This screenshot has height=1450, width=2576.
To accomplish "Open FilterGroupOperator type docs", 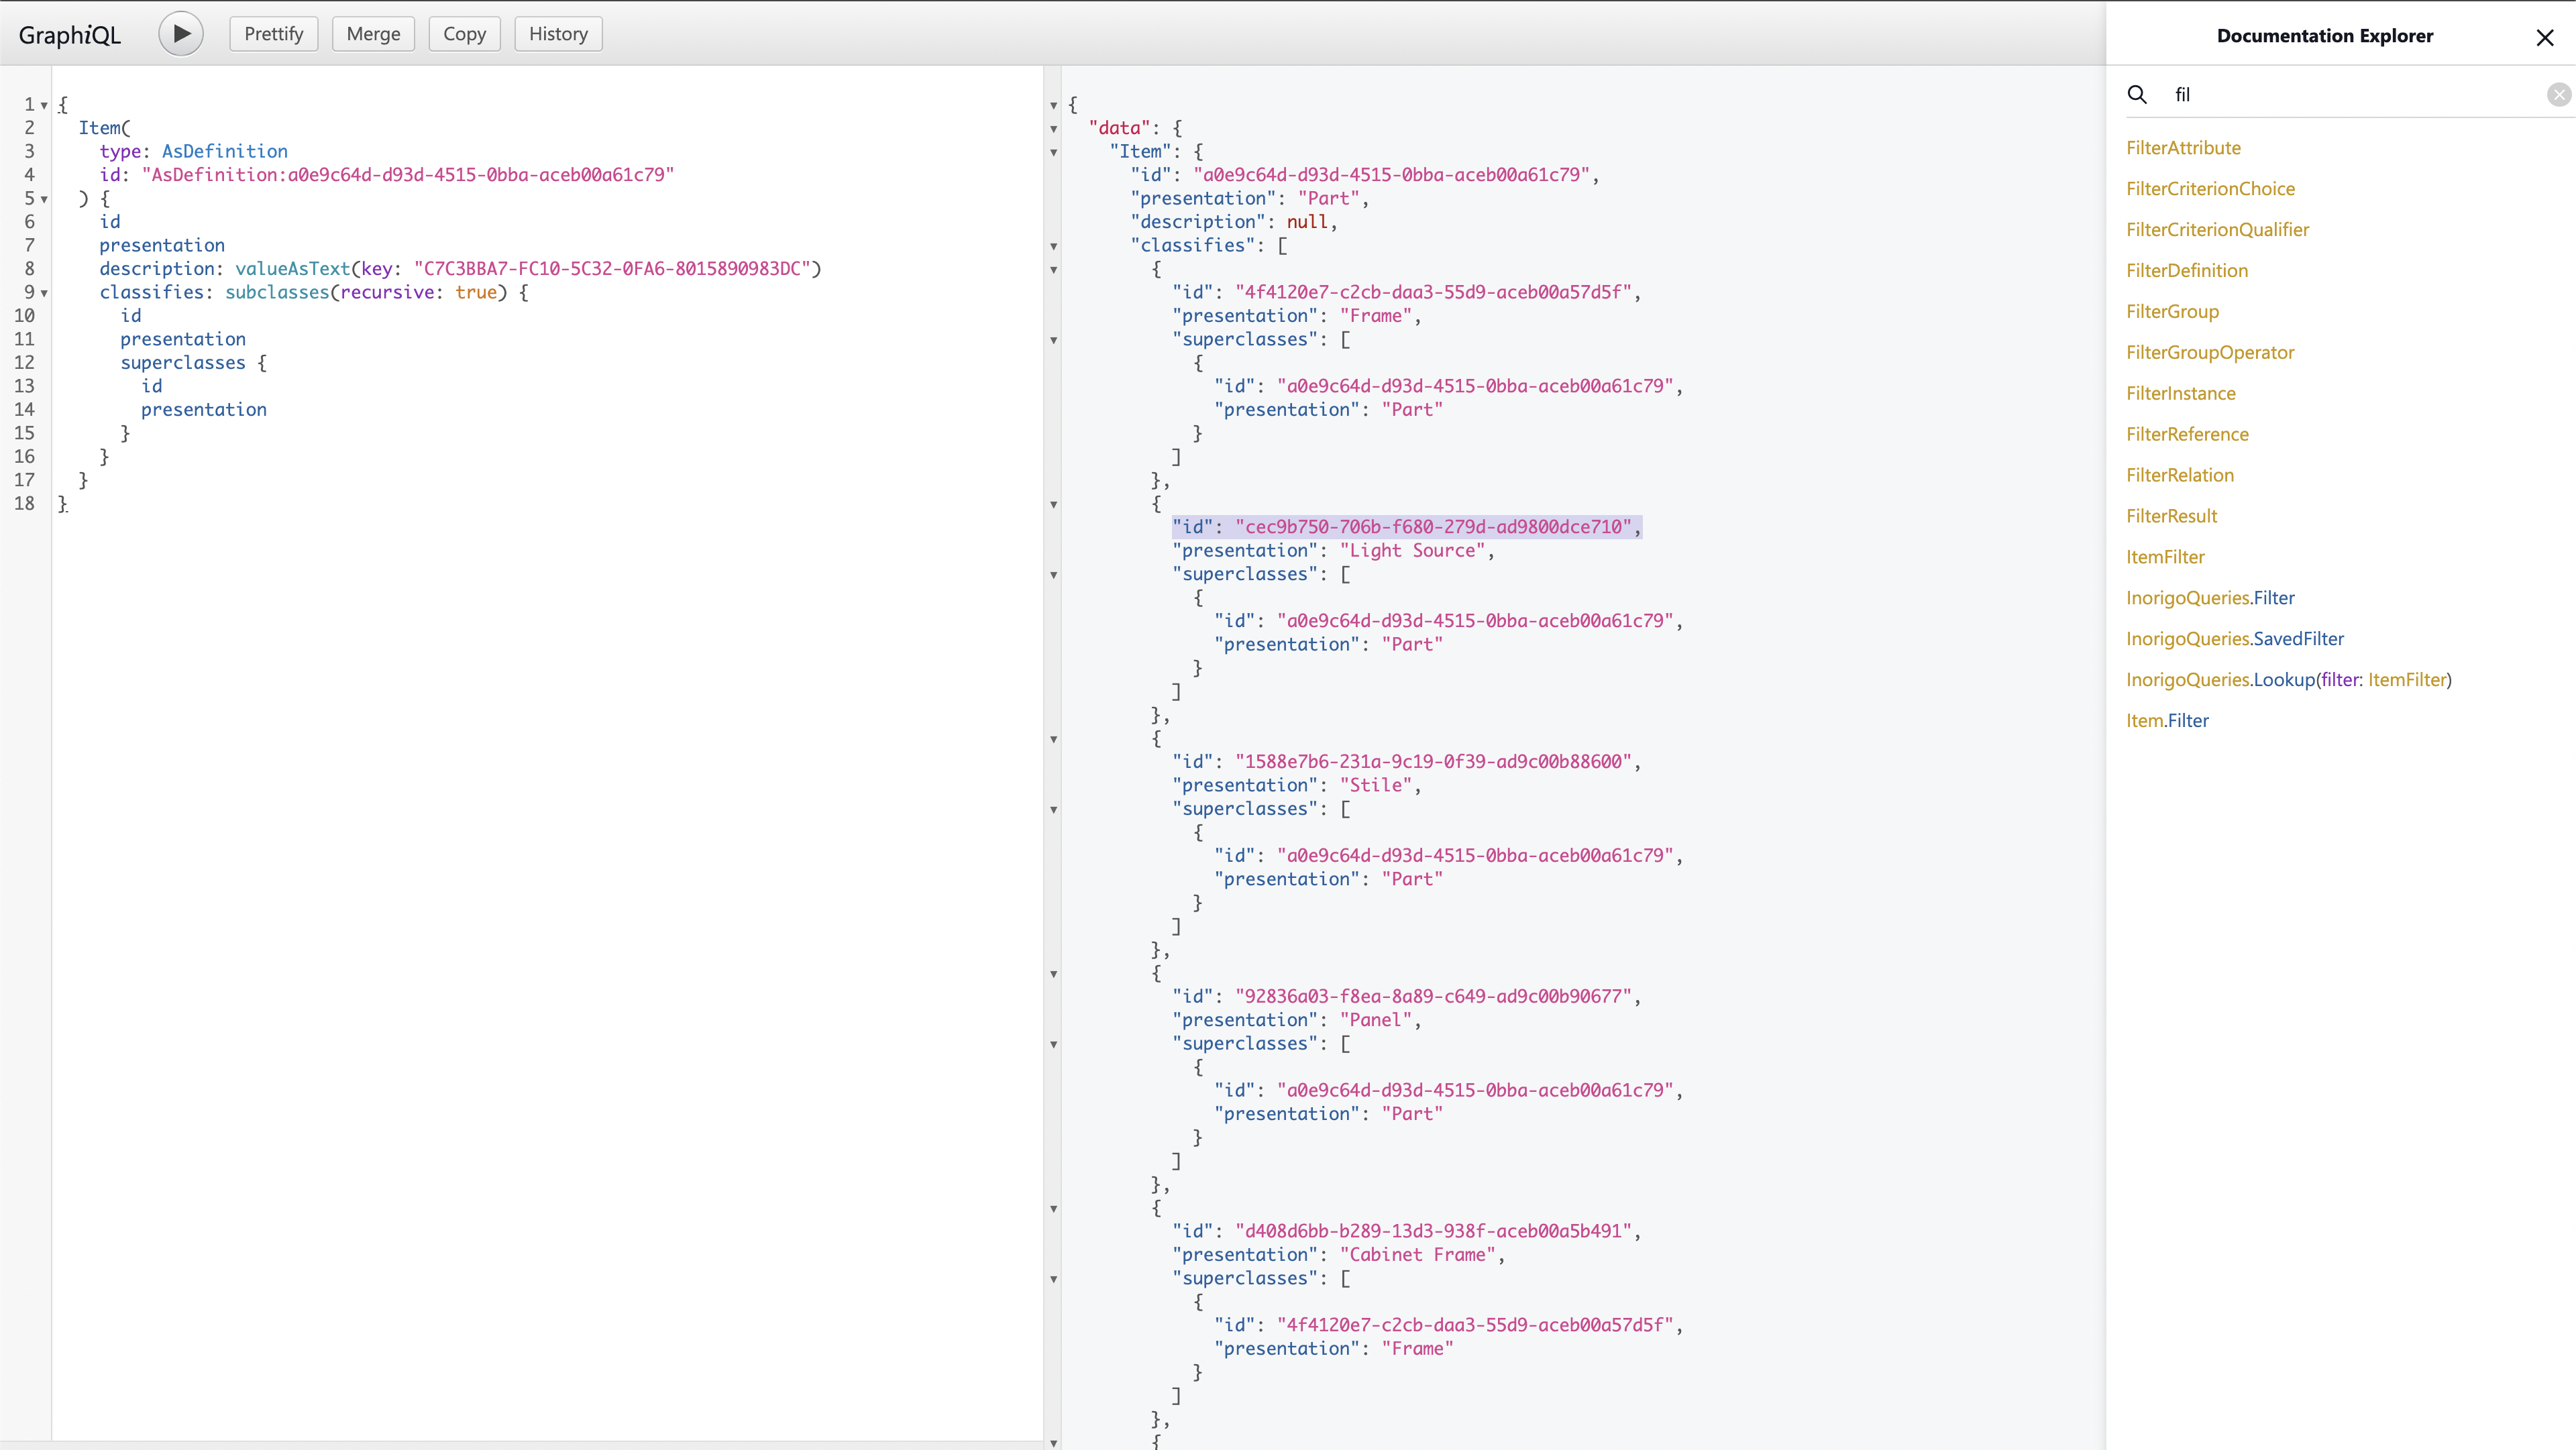I will click(2210, 352).
